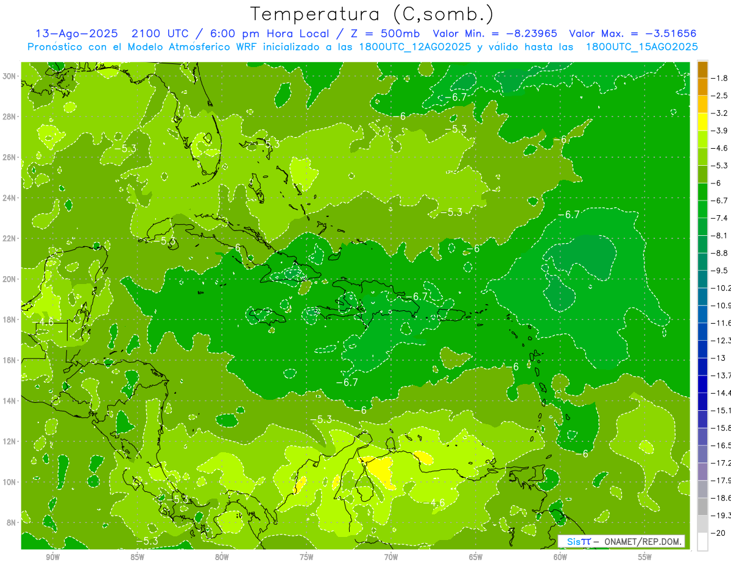Pick the colorbar swatch between -13.7 and -14.4

[x=703, y=383]
